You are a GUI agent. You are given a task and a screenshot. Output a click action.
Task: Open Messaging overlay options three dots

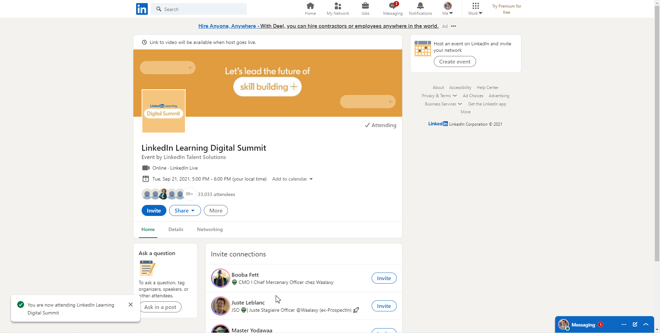coord(624,324)
